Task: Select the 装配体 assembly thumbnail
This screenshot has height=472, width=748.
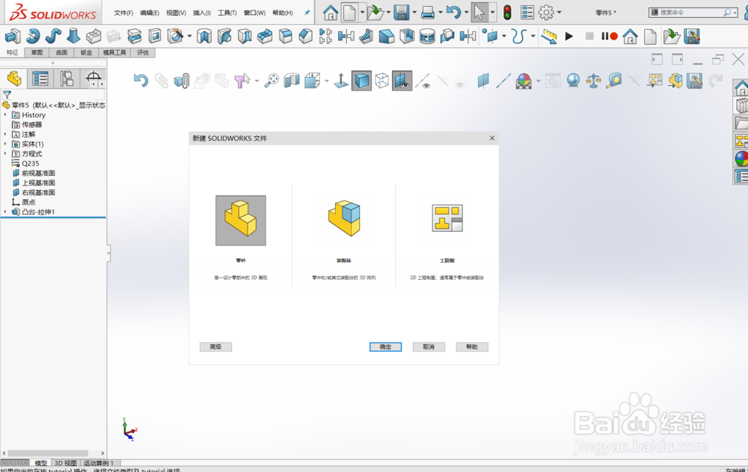Action: point(344,218)
